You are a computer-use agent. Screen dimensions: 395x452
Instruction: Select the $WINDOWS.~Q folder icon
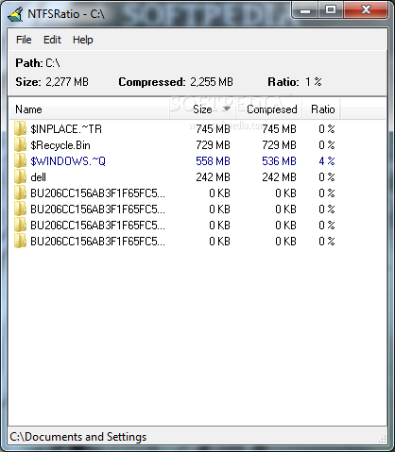point(21,161)
